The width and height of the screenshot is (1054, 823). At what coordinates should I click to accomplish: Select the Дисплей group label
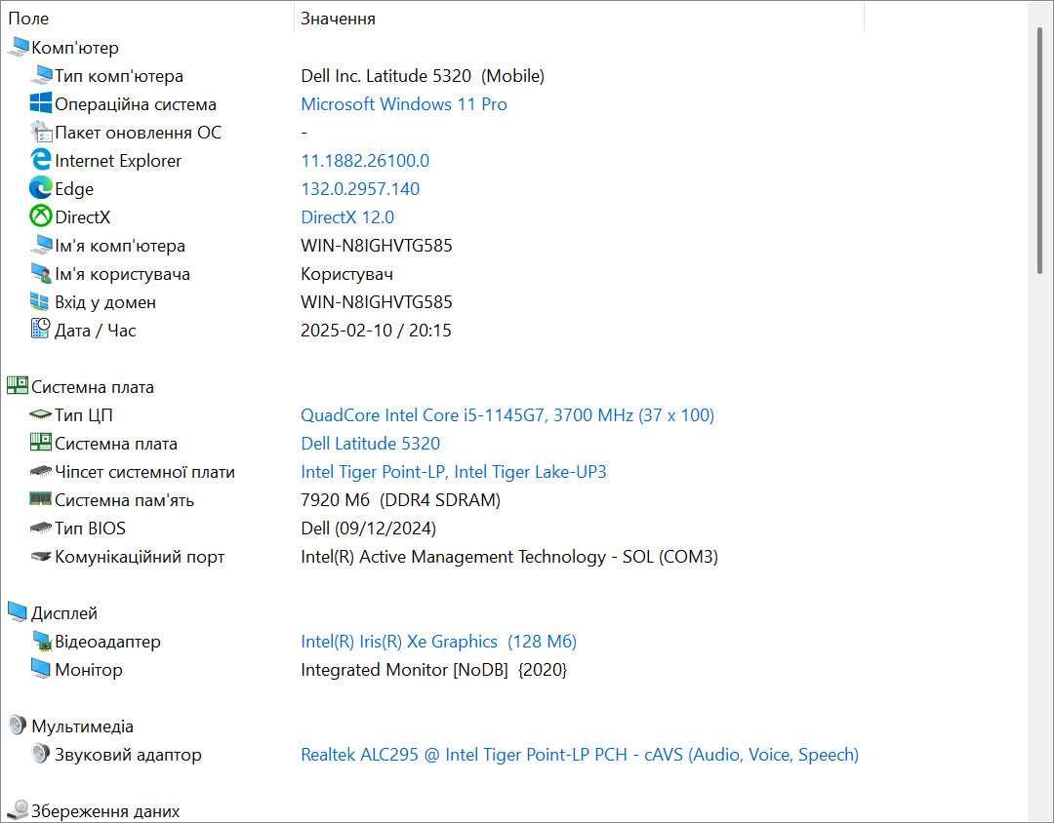coord(64,613)
